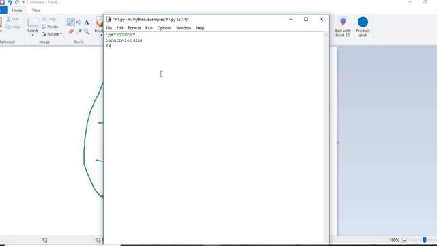Expand the Select tool dropdown arrow
Viewport: 437px width, 246px height.
point(33,35)
